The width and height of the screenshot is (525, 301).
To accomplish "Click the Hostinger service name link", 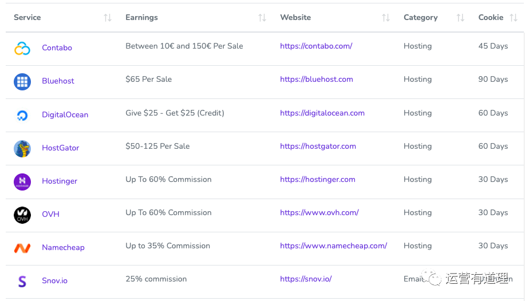I will [60, 181].
